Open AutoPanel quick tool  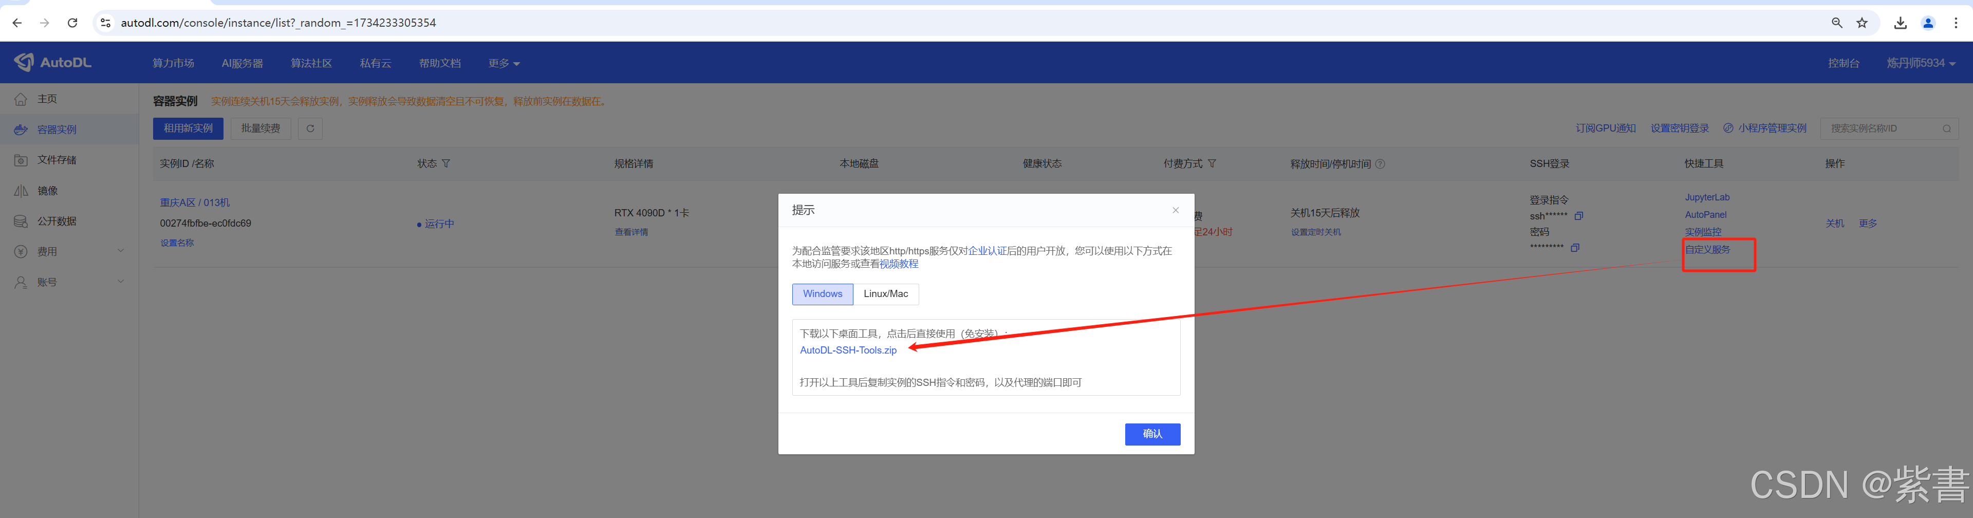coord(1705,215)
